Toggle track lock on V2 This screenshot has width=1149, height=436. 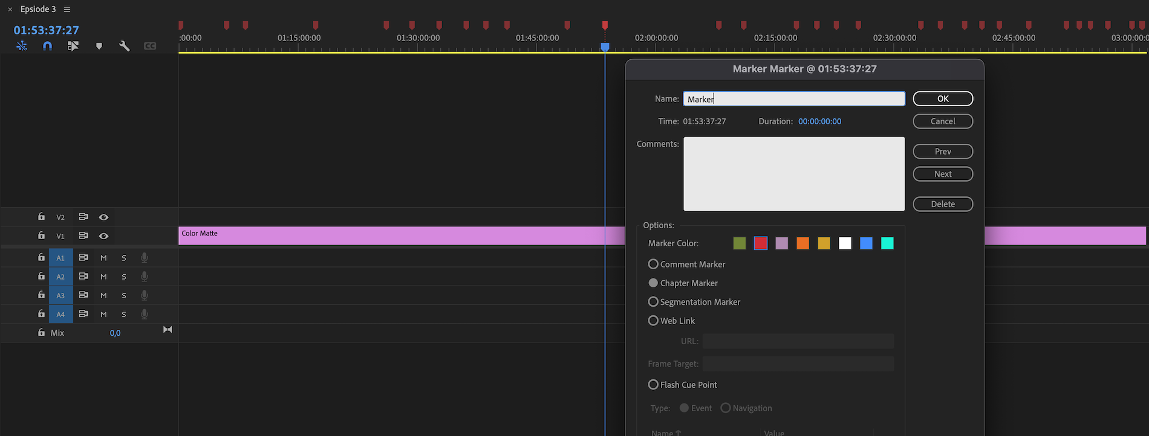pyautogui.click(x=41, y=217)
